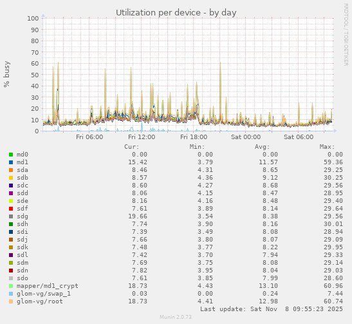Click the 'Avg:' column header
This screenshot has height=324, width=352.
tap(262, 147)
